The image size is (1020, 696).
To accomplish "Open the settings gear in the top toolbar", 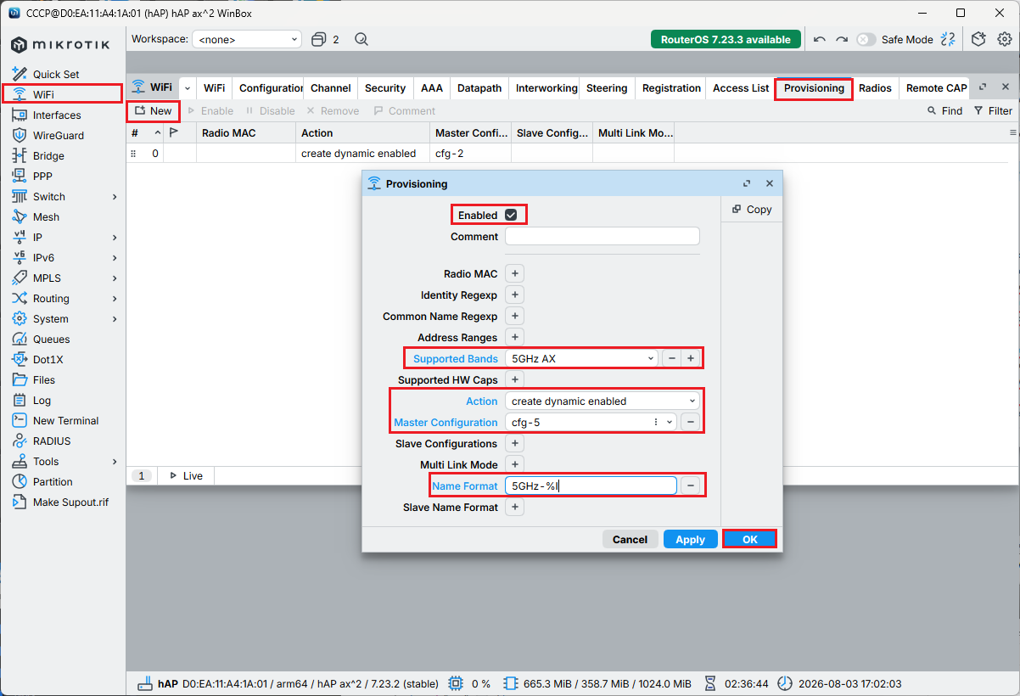I will point(1005,39).
